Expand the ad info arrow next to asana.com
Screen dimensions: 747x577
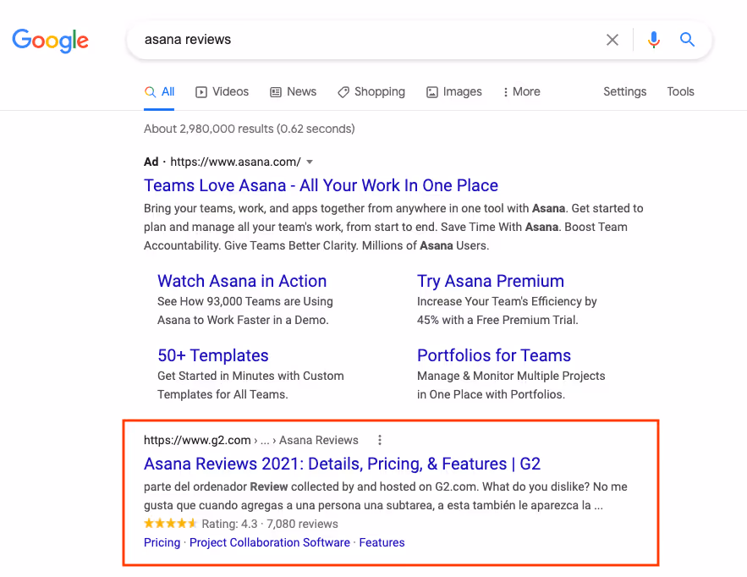(x=310, y=162)
